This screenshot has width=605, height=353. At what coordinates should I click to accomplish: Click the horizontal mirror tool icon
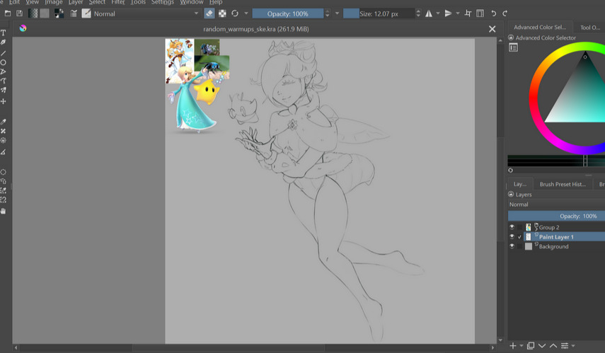[x=429, y=13]
